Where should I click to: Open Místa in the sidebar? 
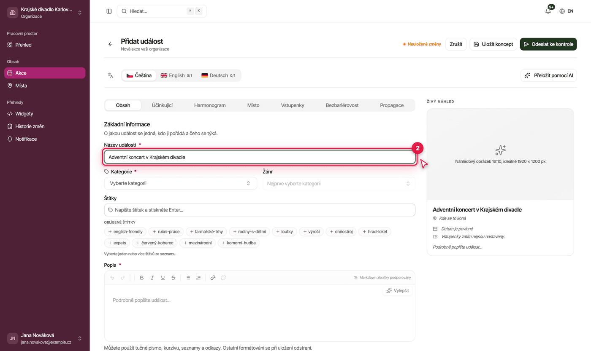point(45,86)
